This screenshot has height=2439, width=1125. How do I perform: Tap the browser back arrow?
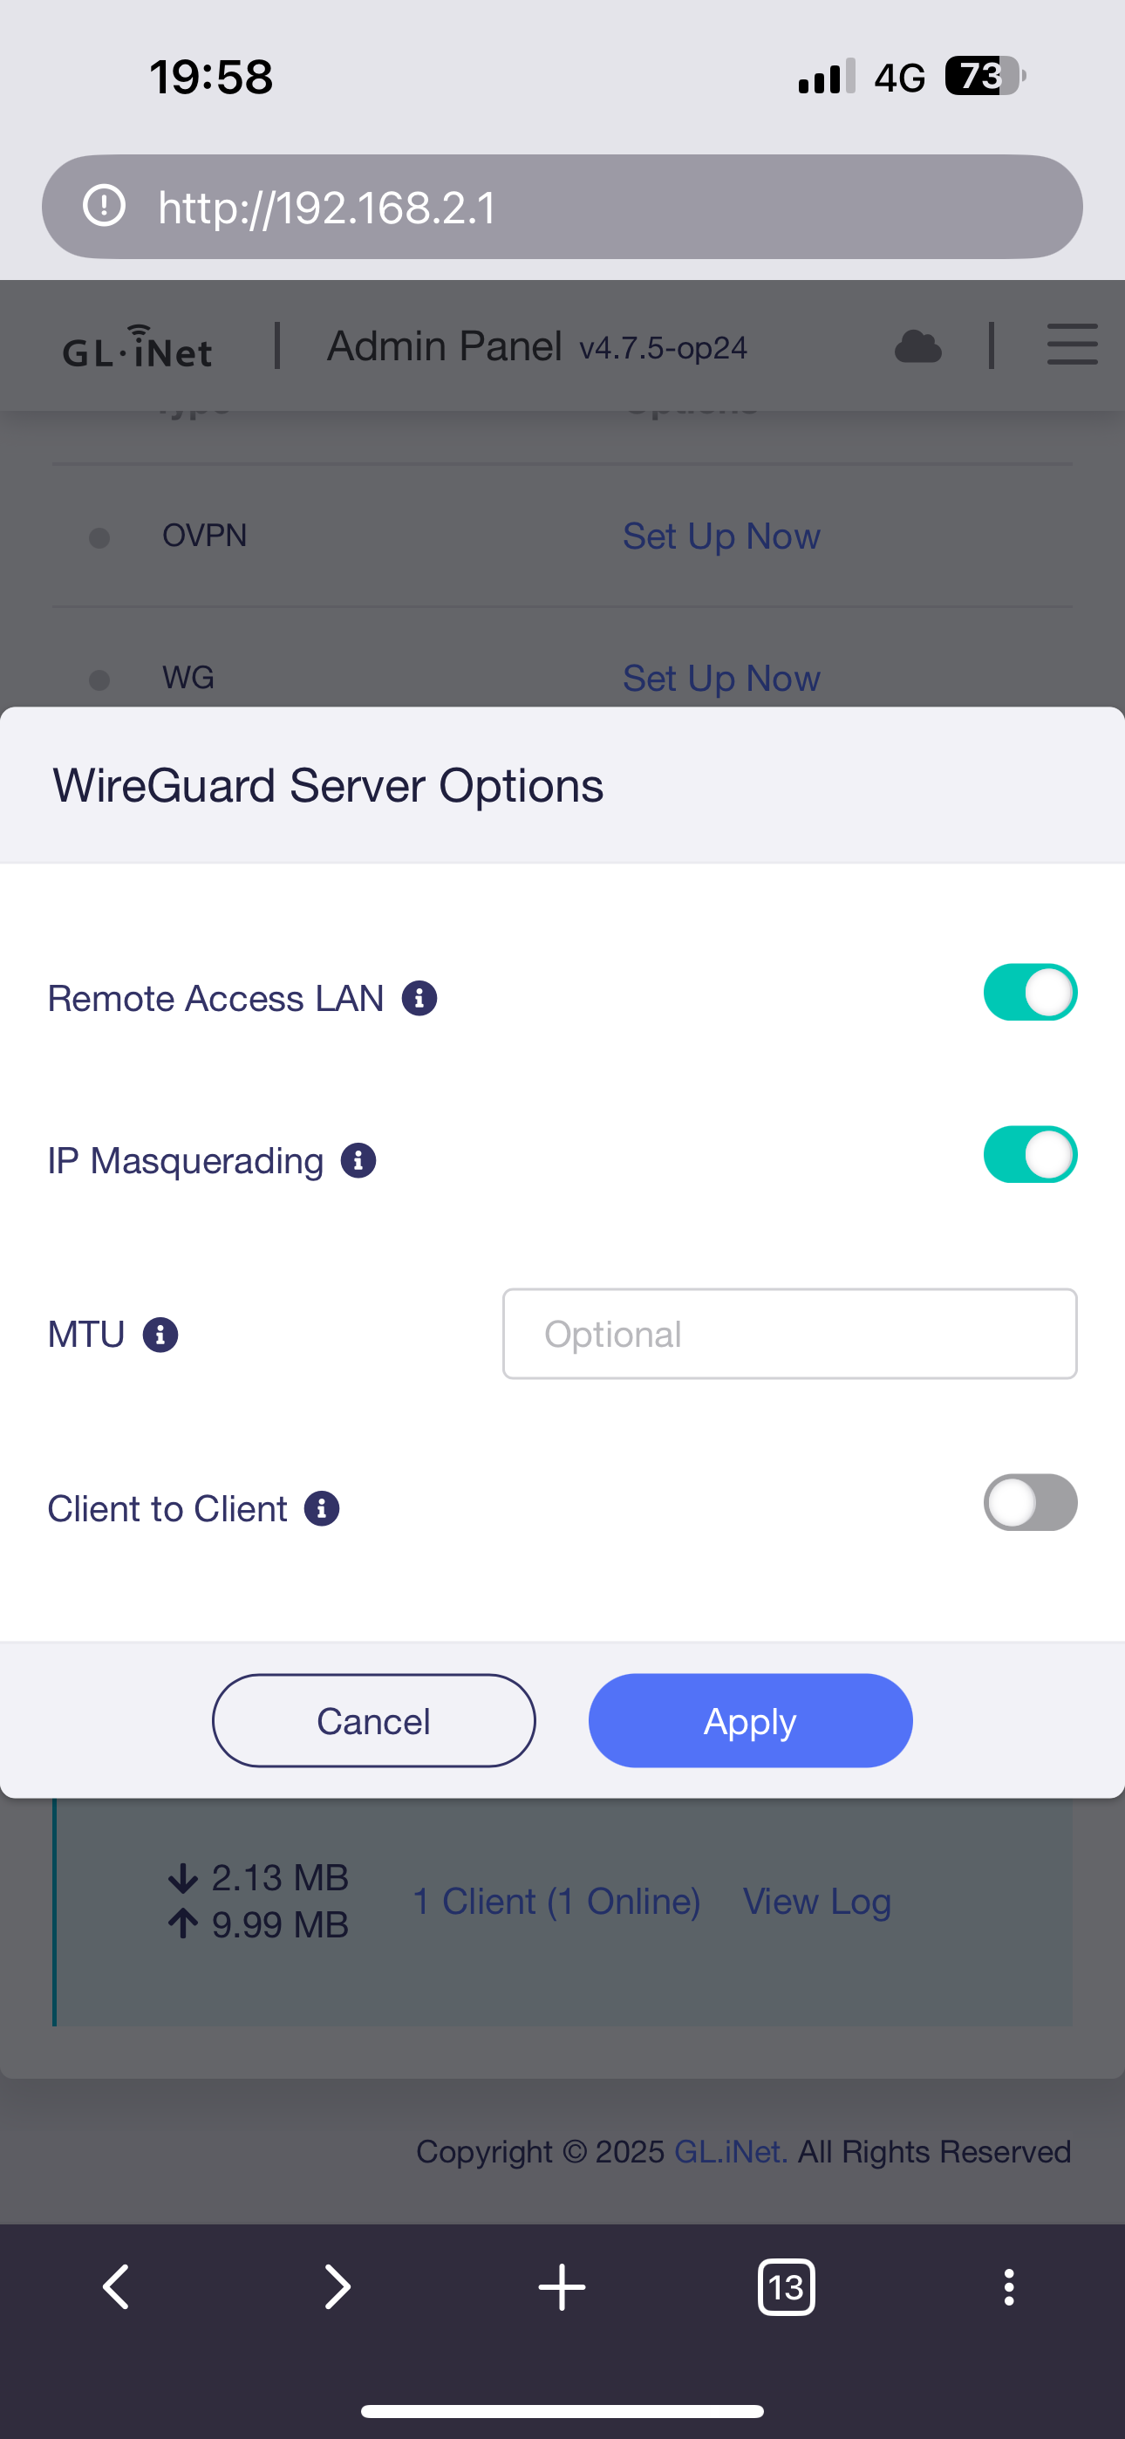(115, 2286)
